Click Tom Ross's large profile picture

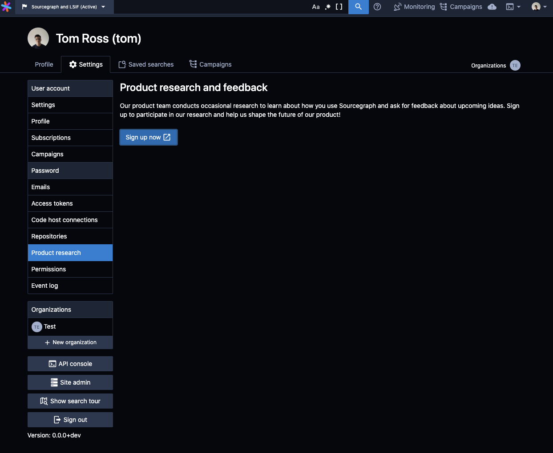point(38,38)
